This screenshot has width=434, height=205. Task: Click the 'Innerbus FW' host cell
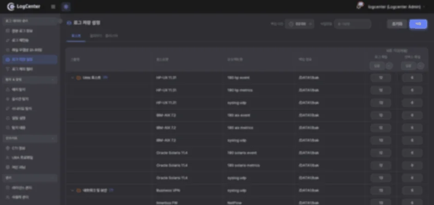[x=167, y=203]
